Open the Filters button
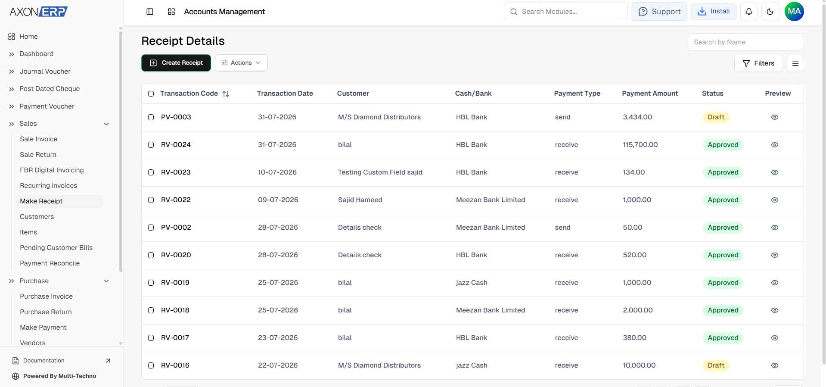This screenshot has width=826, height=387. pos(758,63)
